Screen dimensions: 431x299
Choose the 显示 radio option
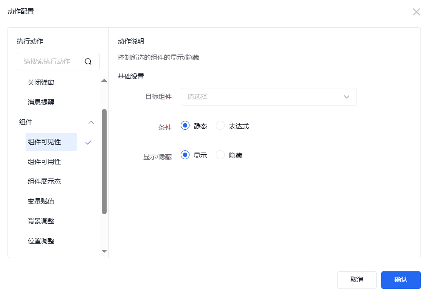coord(185,155)
